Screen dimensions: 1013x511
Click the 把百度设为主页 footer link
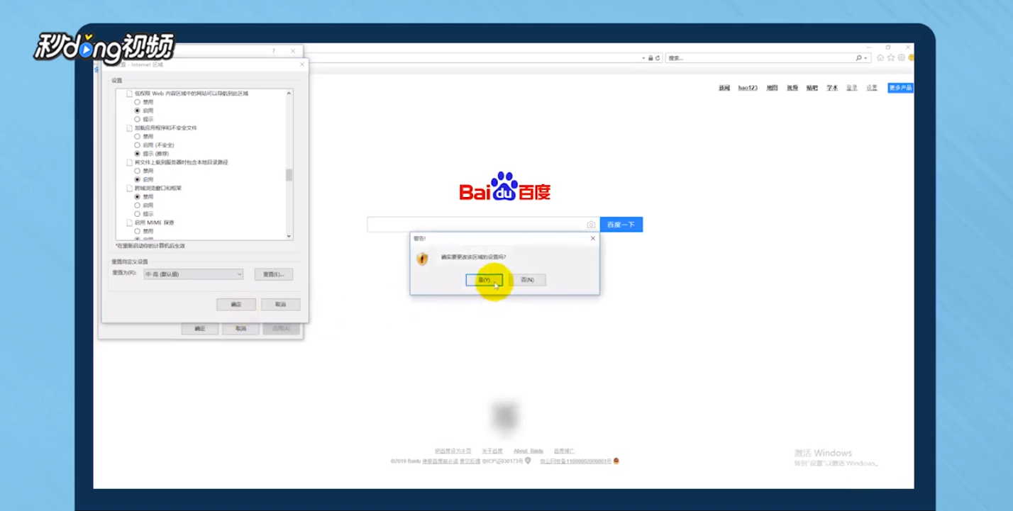click(453, 451)
